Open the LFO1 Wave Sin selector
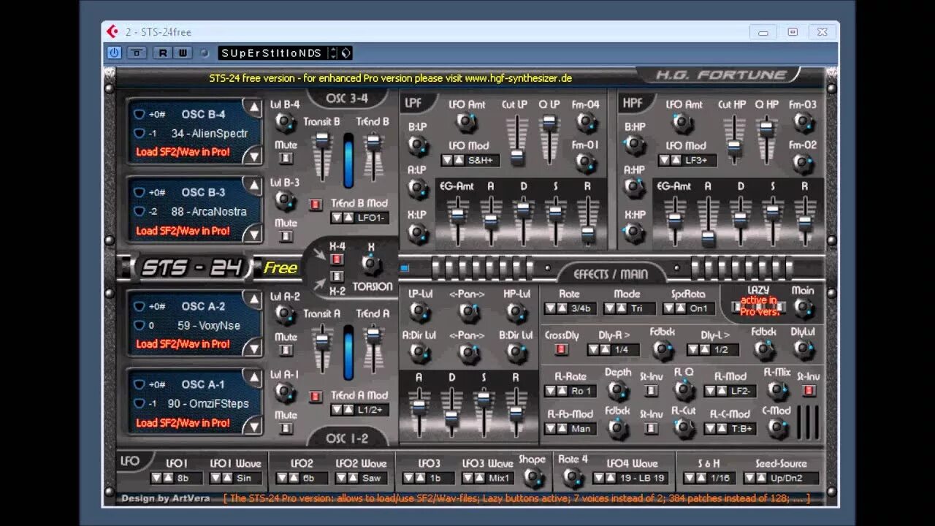This screenshot has width=935, height=526. [x=235, y=478]
